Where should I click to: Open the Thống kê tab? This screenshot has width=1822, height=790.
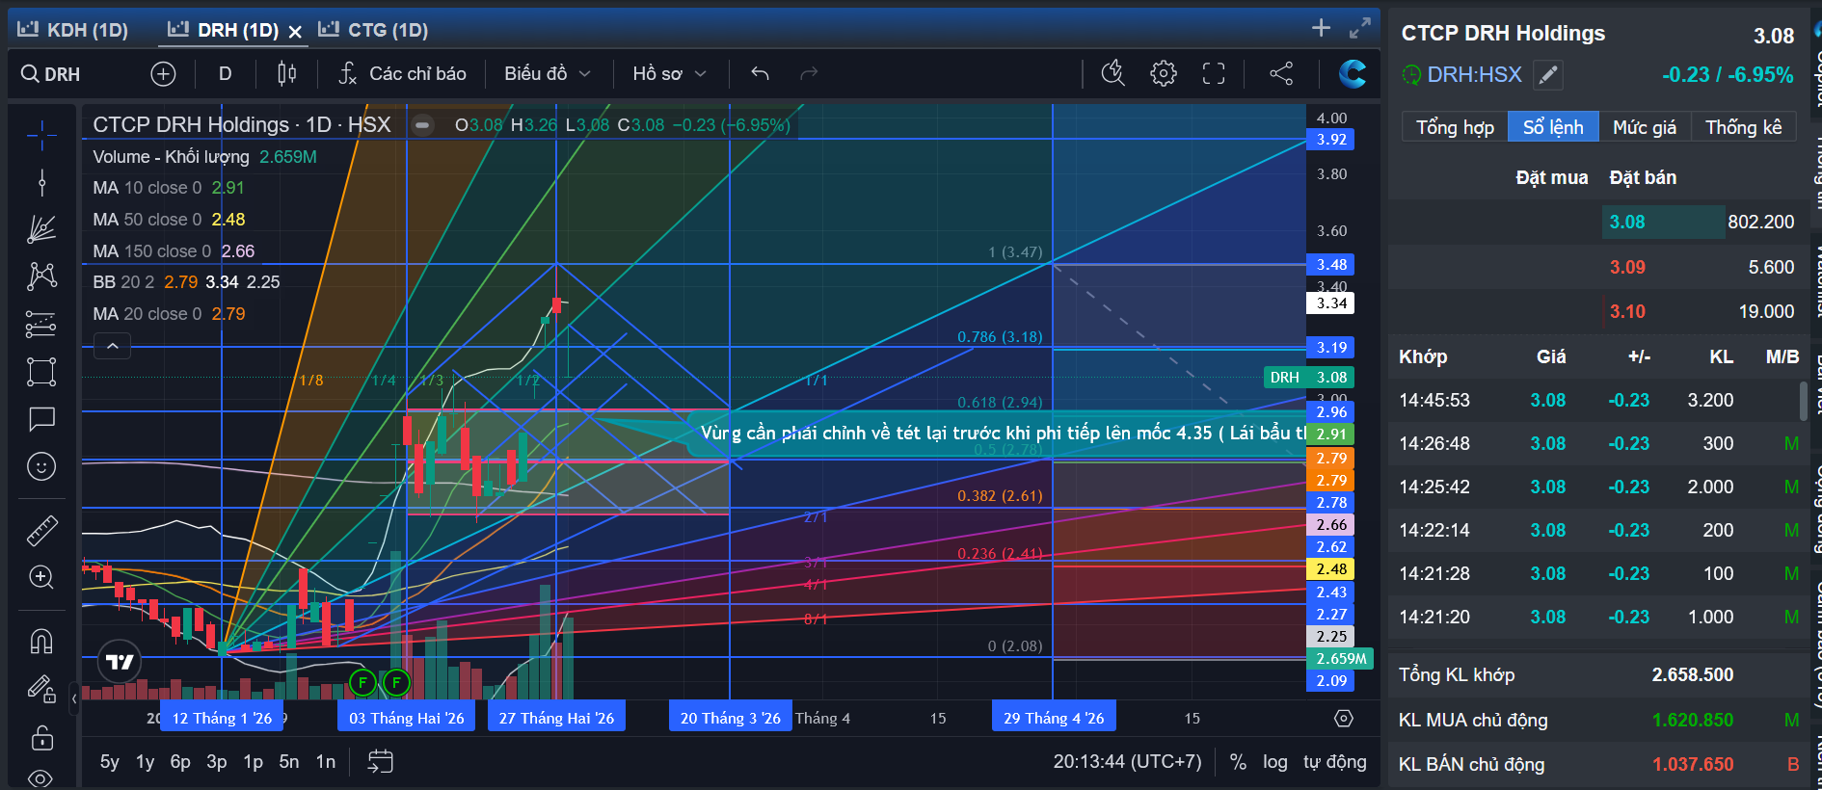(1744, 127)
